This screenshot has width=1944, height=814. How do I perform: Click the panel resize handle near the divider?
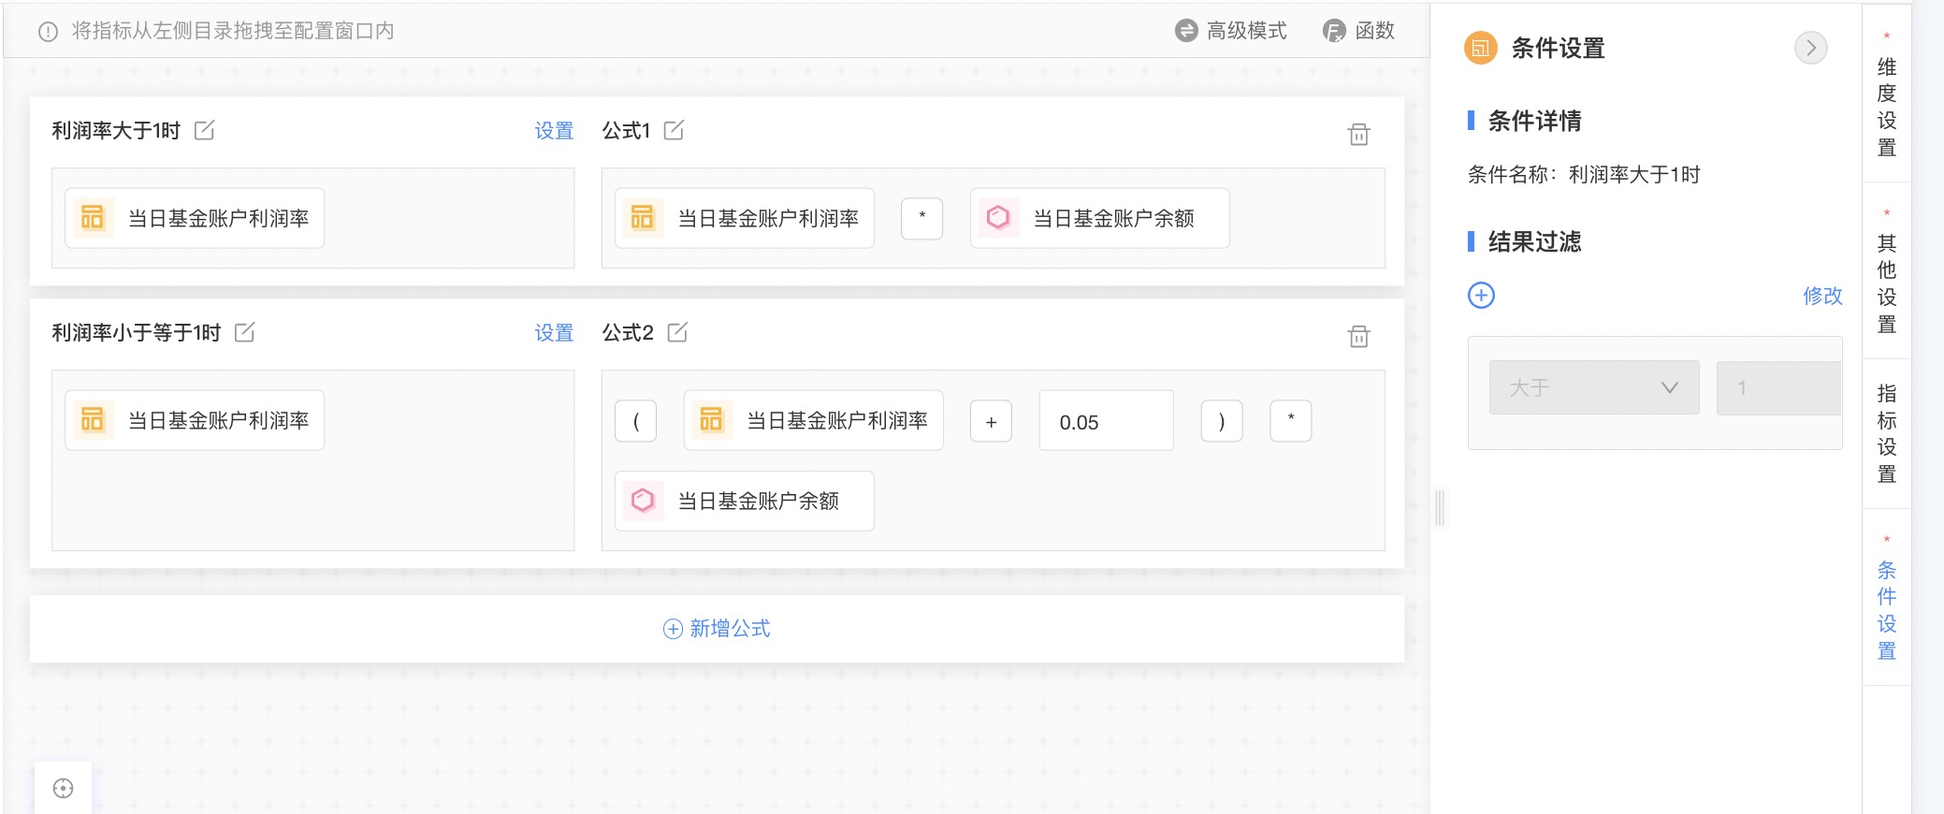click(1440, 508)
